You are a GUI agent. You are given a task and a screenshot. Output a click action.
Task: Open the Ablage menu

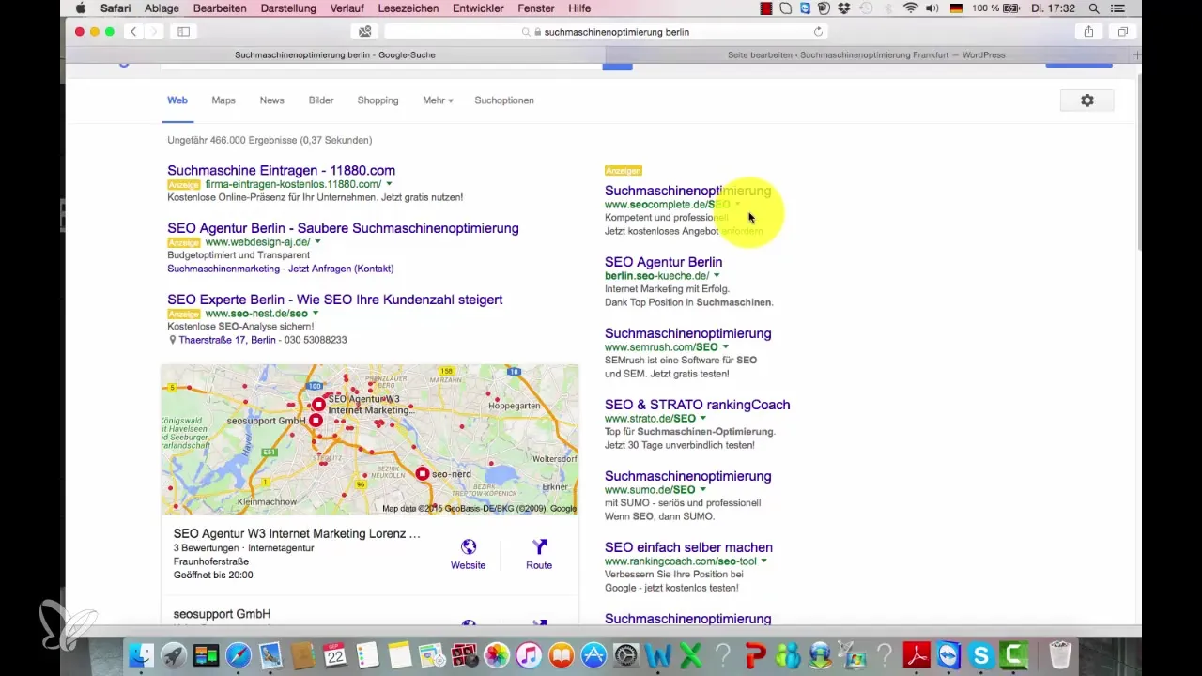pyautogui.click(x=162, y=8)
